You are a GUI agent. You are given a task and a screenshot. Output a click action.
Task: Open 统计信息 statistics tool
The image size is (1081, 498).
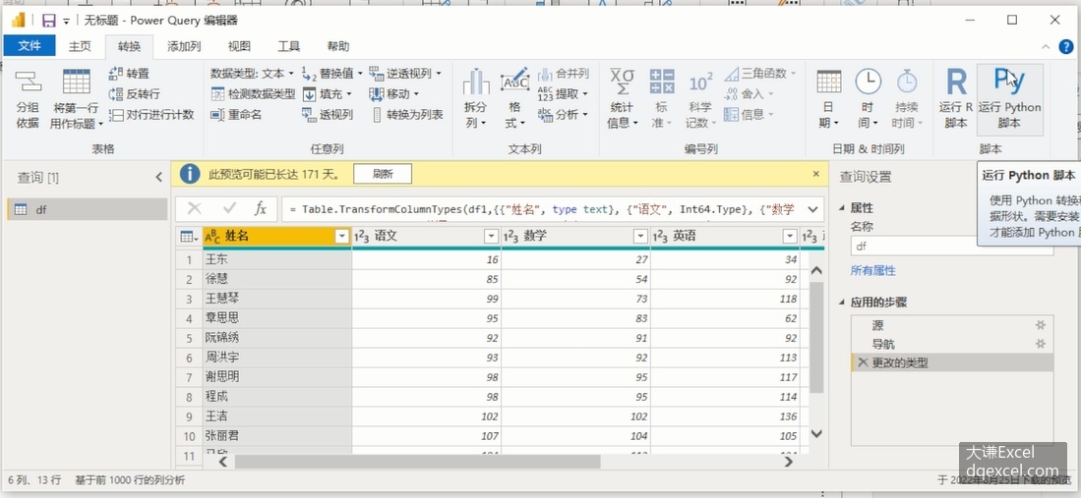(x=622, y=100)
